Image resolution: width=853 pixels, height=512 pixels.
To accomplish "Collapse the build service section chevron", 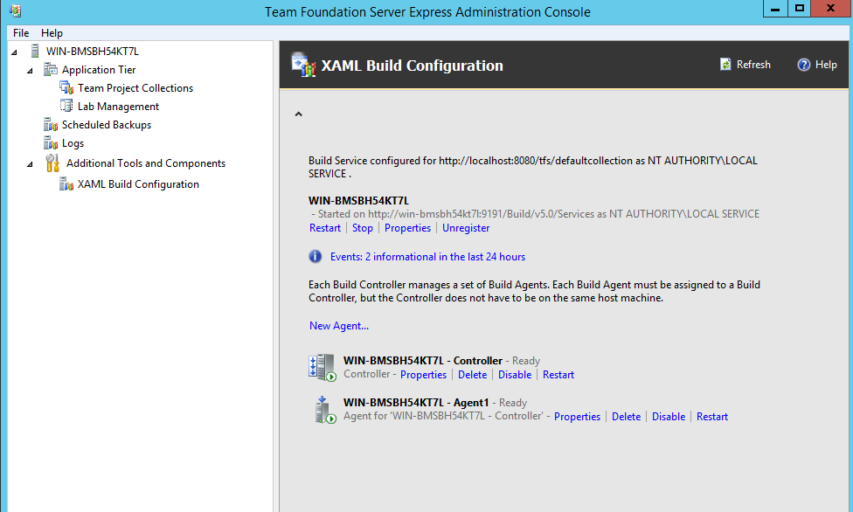I will coord(298,114).
